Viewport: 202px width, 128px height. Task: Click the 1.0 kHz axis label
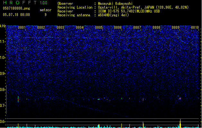(x=3, y=58)
